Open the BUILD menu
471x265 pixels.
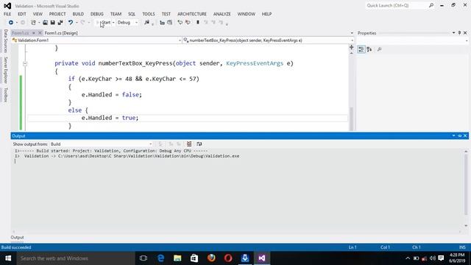tap(78, 14)
